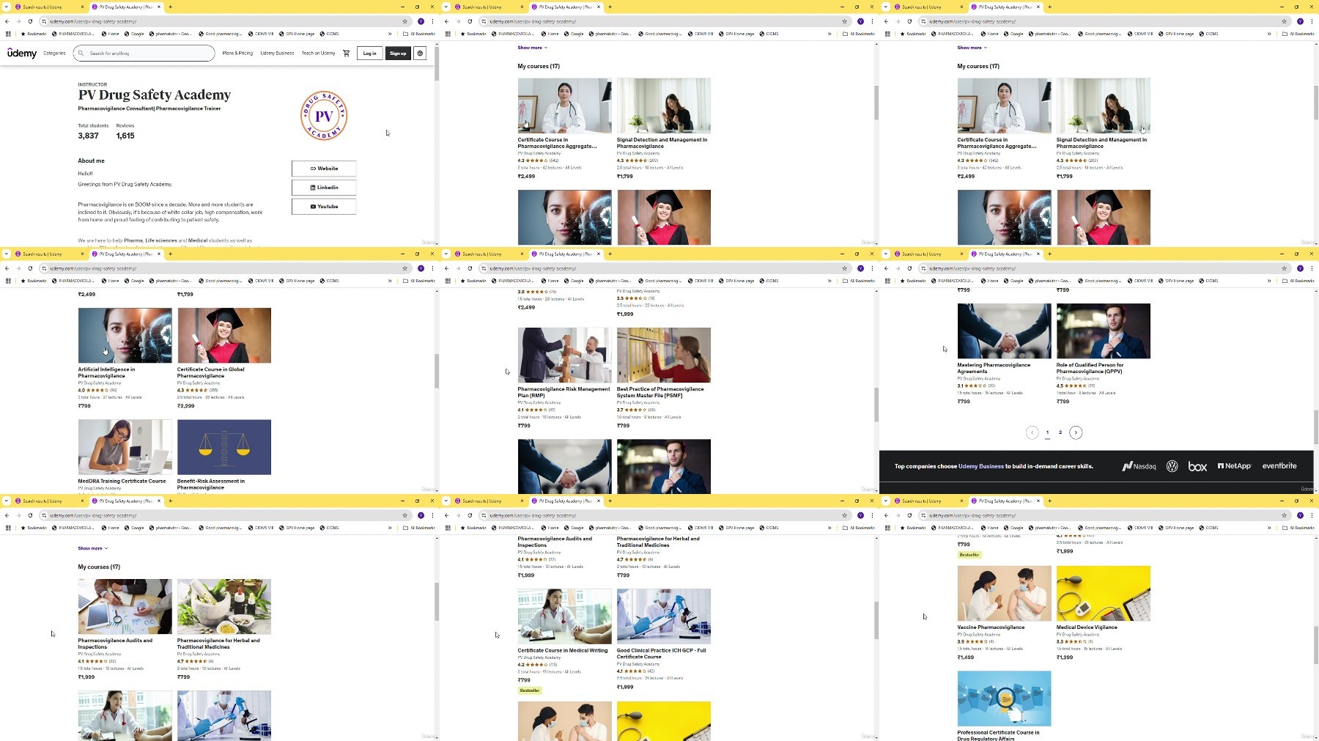Click the Sign up button
Image resolution: width=1319 pixels, height=741 pixels.
coord(398,53)
